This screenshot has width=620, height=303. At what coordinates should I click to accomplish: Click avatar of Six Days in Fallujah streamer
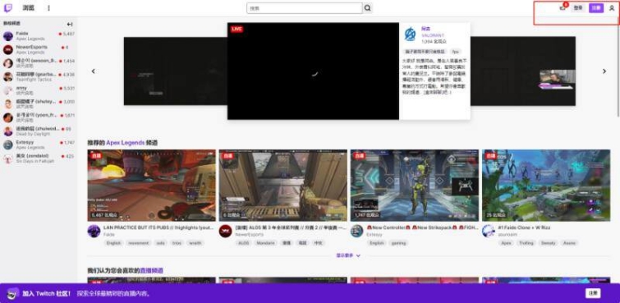point(8,158)
